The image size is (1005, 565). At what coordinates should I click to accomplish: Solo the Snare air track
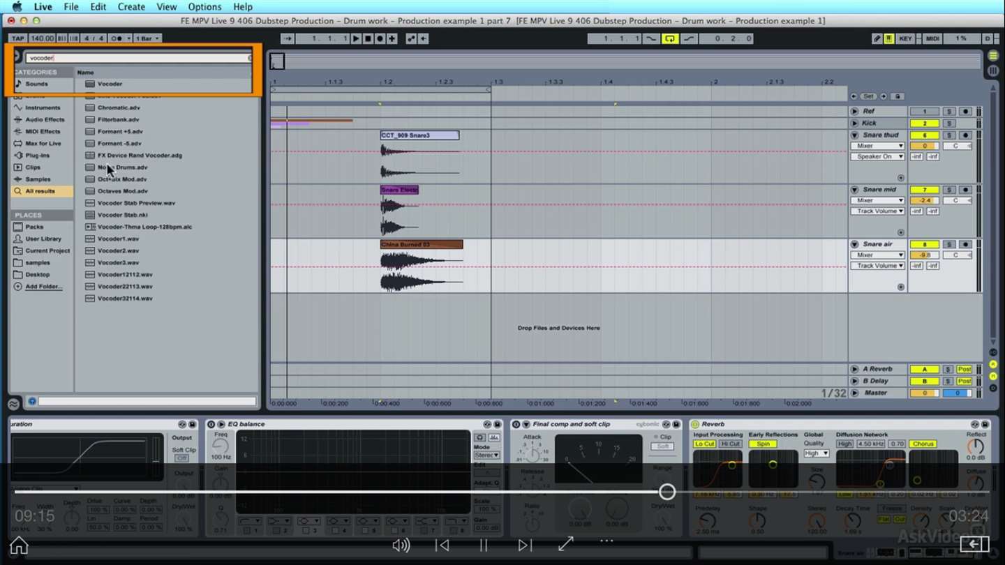948,244
